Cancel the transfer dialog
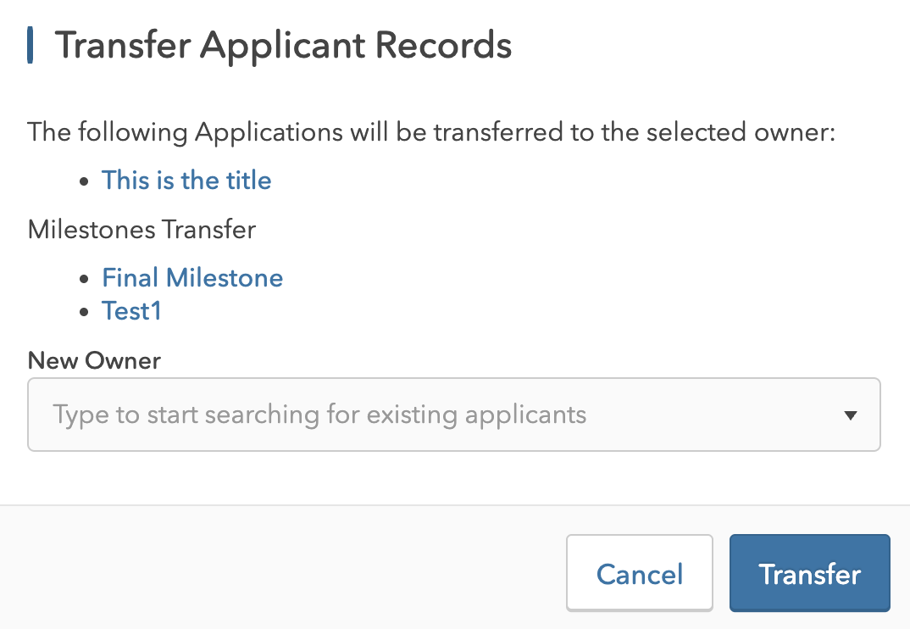The width and height of the screenshot is (910, 629). point(639,574)
